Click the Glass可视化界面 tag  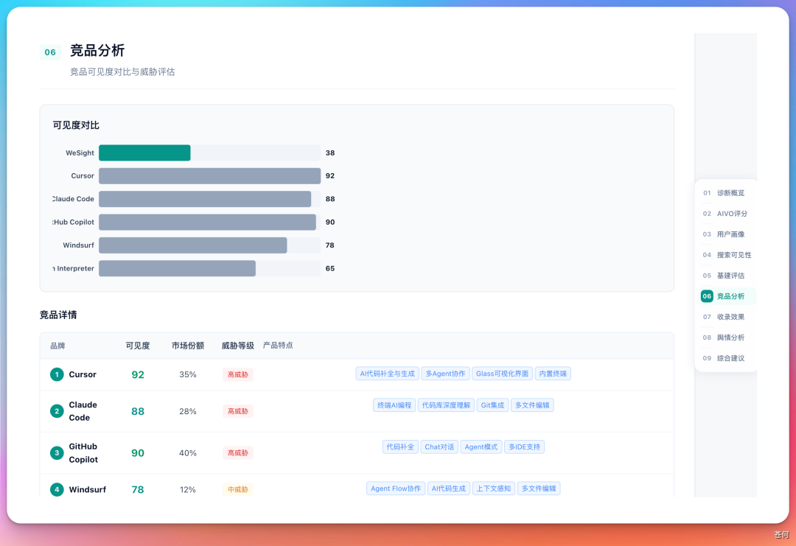pos(502,374)
